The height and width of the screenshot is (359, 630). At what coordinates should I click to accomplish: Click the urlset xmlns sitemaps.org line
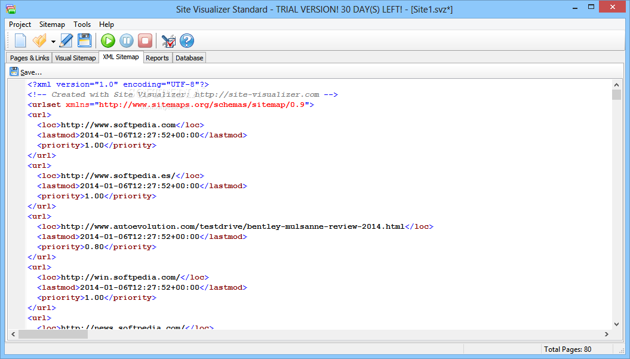(171, 105)
